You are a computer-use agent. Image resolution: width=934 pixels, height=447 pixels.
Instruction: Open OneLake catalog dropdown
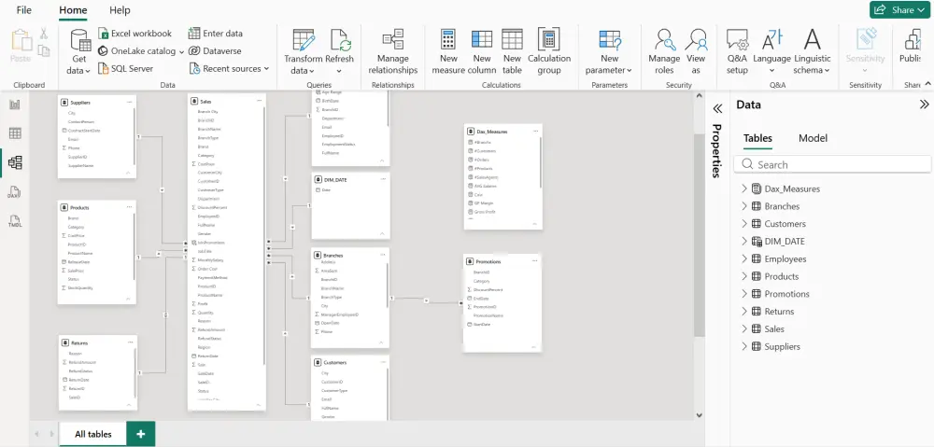click(x=141, y=51)
